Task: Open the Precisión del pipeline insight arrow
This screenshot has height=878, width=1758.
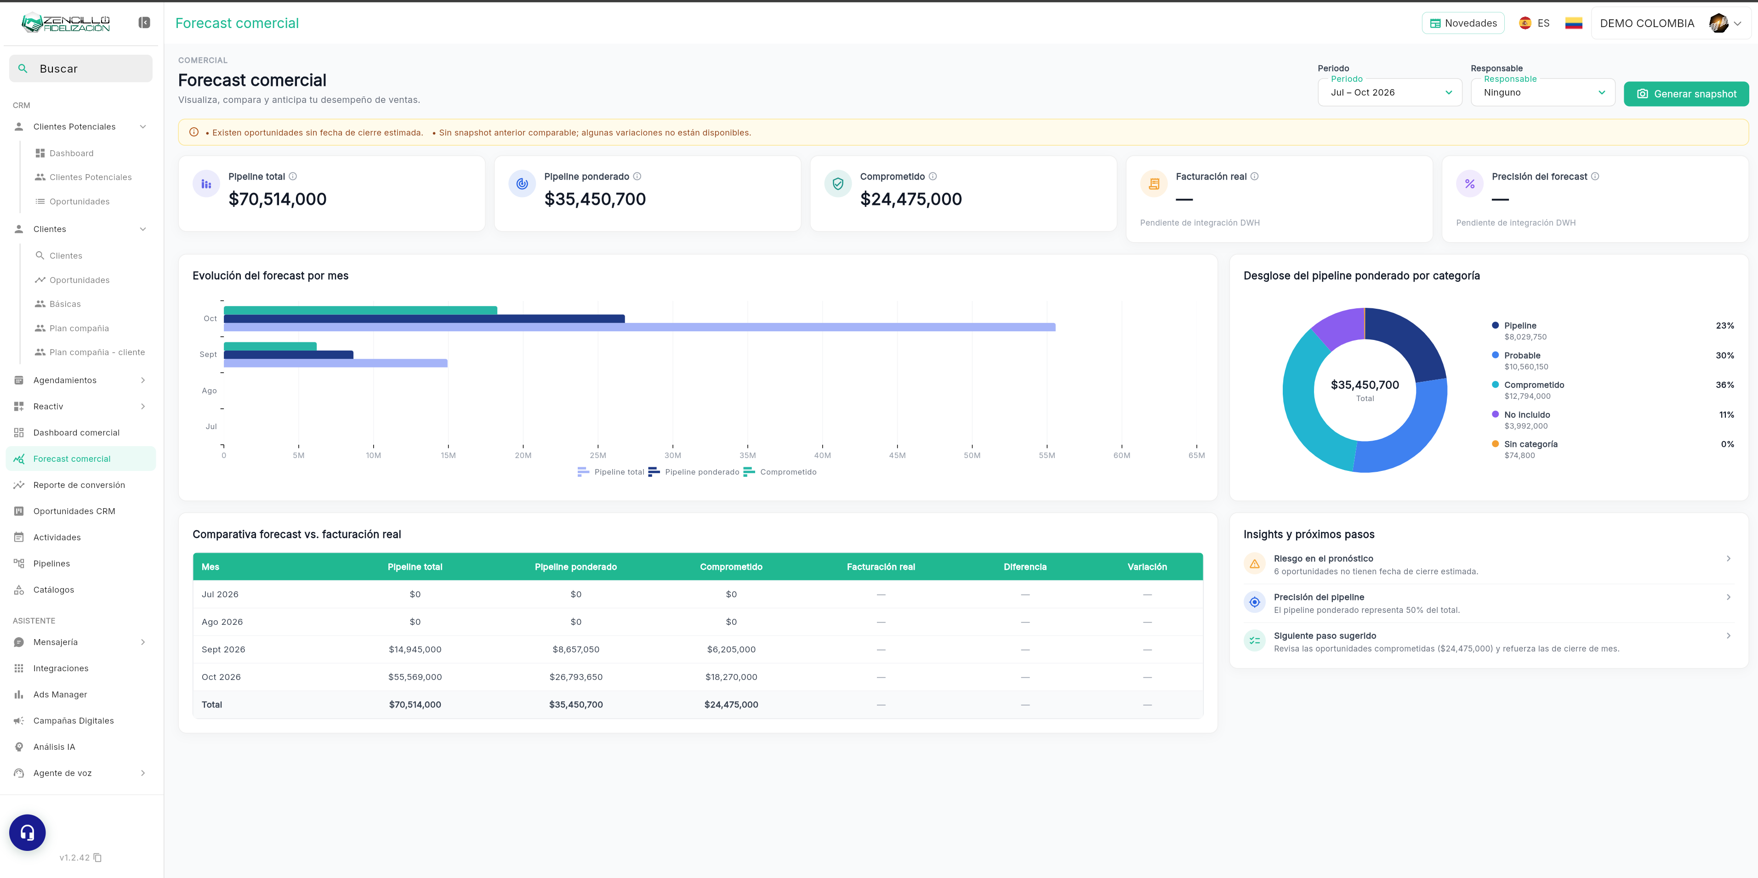Action: (x=1728, y=597)
